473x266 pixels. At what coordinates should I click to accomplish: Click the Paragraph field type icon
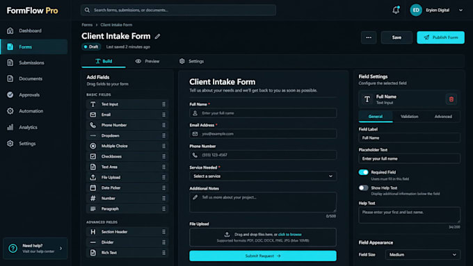(93, 209)
